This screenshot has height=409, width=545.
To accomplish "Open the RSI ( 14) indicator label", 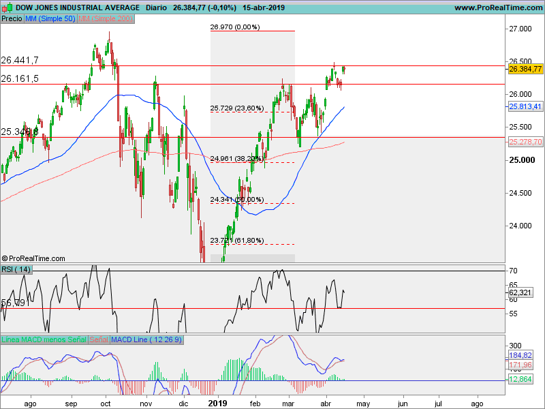I will (x=16, y=269).
